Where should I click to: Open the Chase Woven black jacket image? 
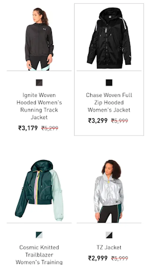pos(109,38)
